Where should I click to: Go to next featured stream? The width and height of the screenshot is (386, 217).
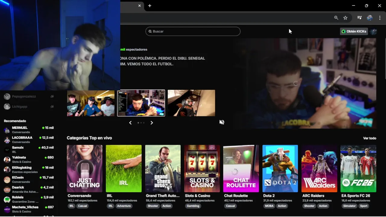point(152,123)
